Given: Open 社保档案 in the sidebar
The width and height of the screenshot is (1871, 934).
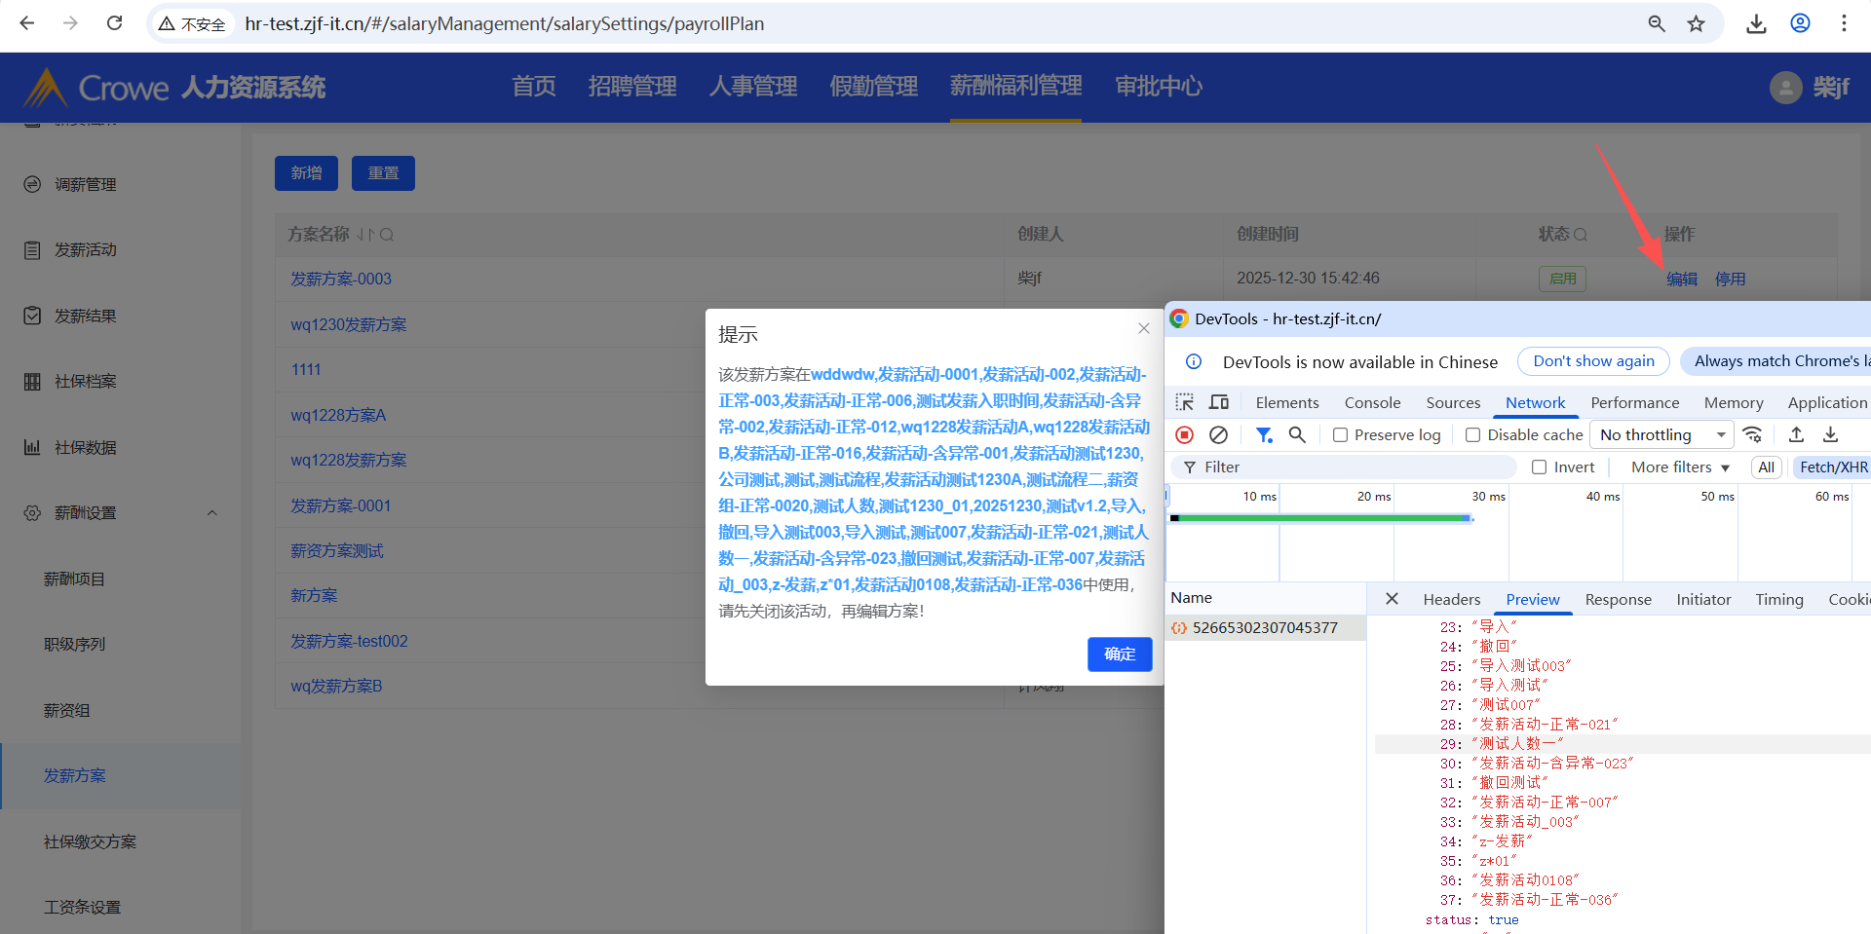Looking at the screenshot, I should 86,382.
